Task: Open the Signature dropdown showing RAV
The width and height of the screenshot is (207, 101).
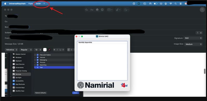Action: [193, 38]
